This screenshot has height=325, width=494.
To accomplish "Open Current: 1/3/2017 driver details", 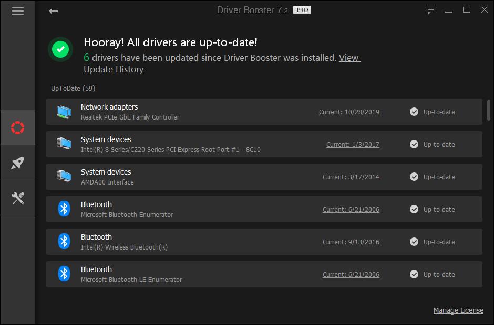I will click(x=353, y=144).
